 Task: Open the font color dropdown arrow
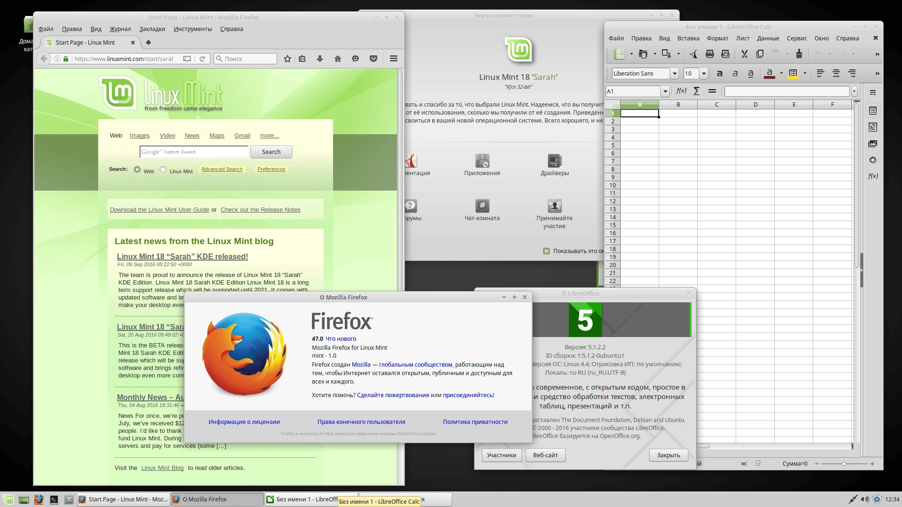pyautogui.click(x=781, y=74)
